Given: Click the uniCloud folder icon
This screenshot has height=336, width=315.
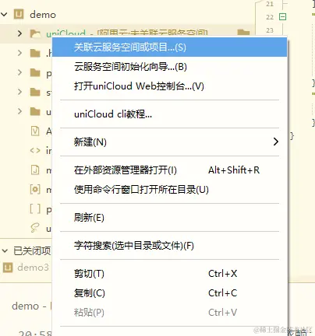Looking at the screenshot, I should pyautogui.click(x=35, y=33).
